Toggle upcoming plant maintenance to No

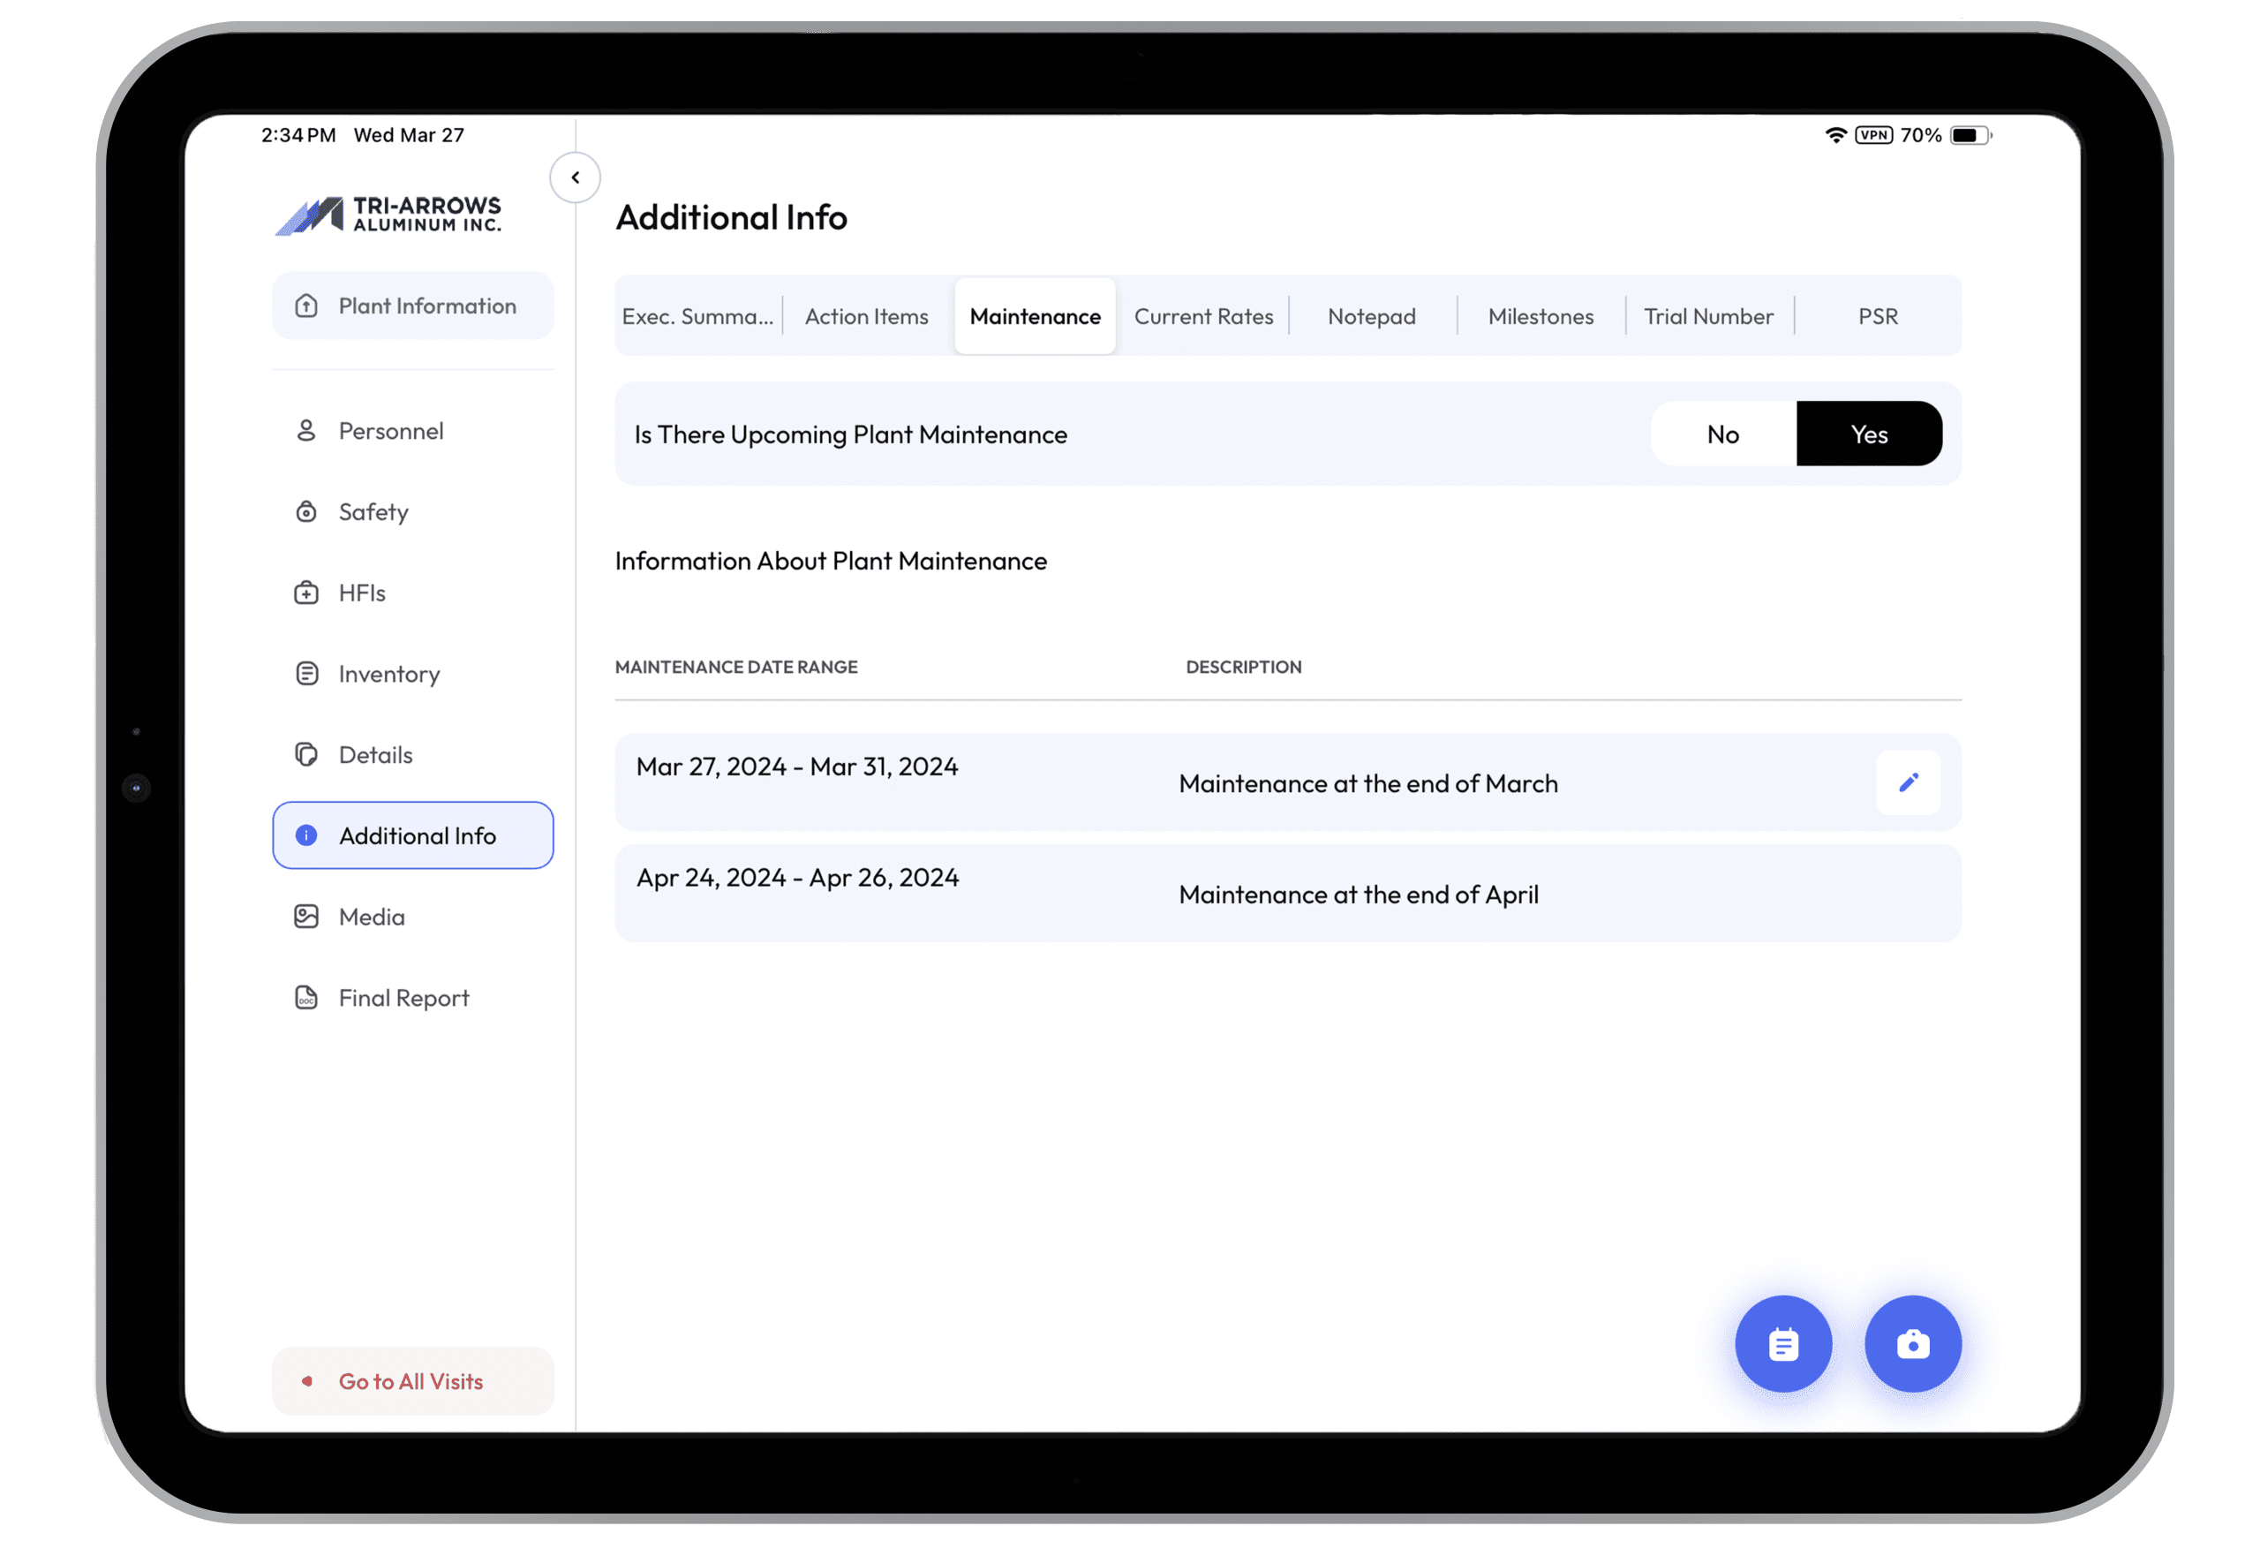click(1724, 433)
